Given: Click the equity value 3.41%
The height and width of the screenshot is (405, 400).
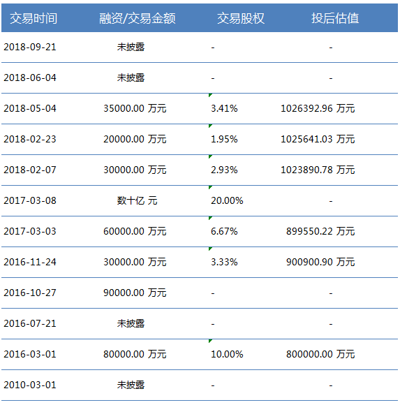Looking at the screenshot, I should click(224, 108).
